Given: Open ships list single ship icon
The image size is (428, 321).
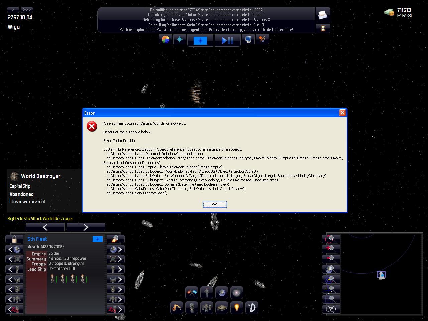Looking at the screenshot, I should [192, 308].
